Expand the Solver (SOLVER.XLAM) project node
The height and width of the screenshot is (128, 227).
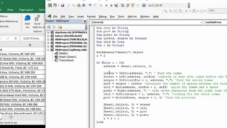click(x=48, y=36)
